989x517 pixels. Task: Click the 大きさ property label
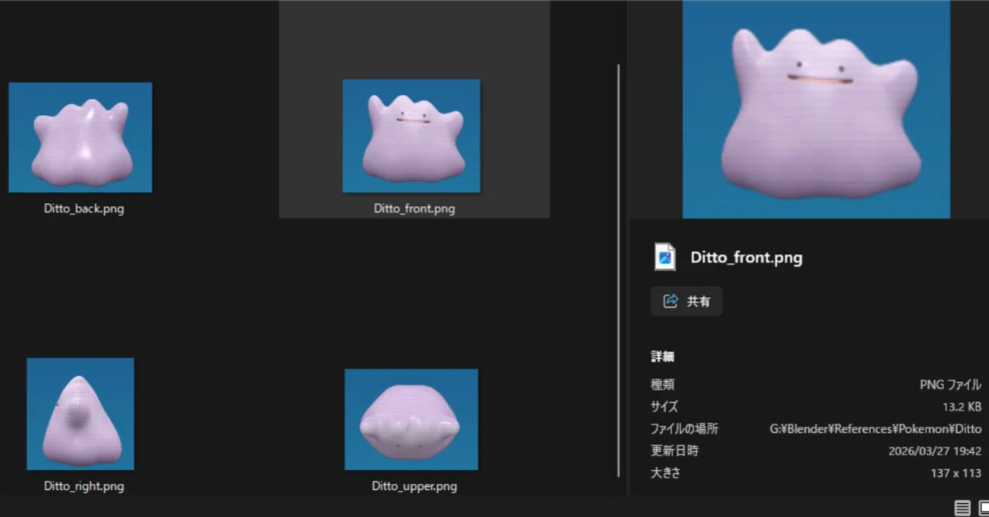pyautogui.click(x=665, y=473)
